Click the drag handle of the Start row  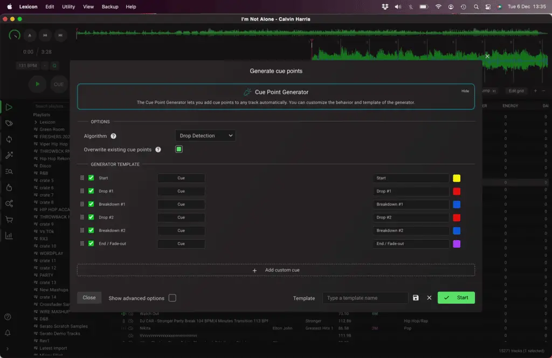coord(82,178)
